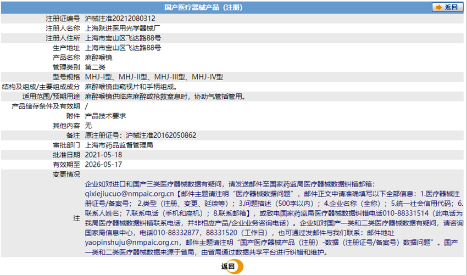Click the 备注 value with original certificate number
Viewport: 467px width, 276px height.
point(141,136)
